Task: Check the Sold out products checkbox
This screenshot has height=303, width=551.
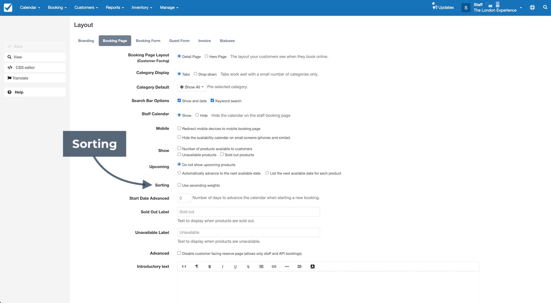Action: pyautogui.click(x=222, y=154)
